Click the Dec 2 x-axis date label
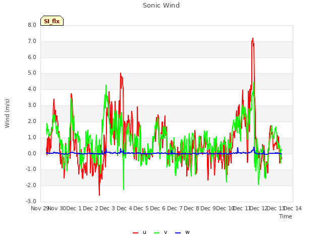 coord(91,208)
